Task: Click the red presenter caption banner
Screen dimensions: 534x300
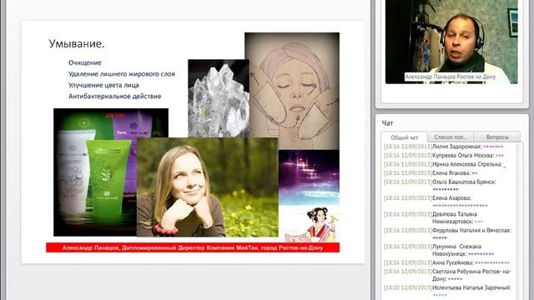Action: tap(193, 247)
